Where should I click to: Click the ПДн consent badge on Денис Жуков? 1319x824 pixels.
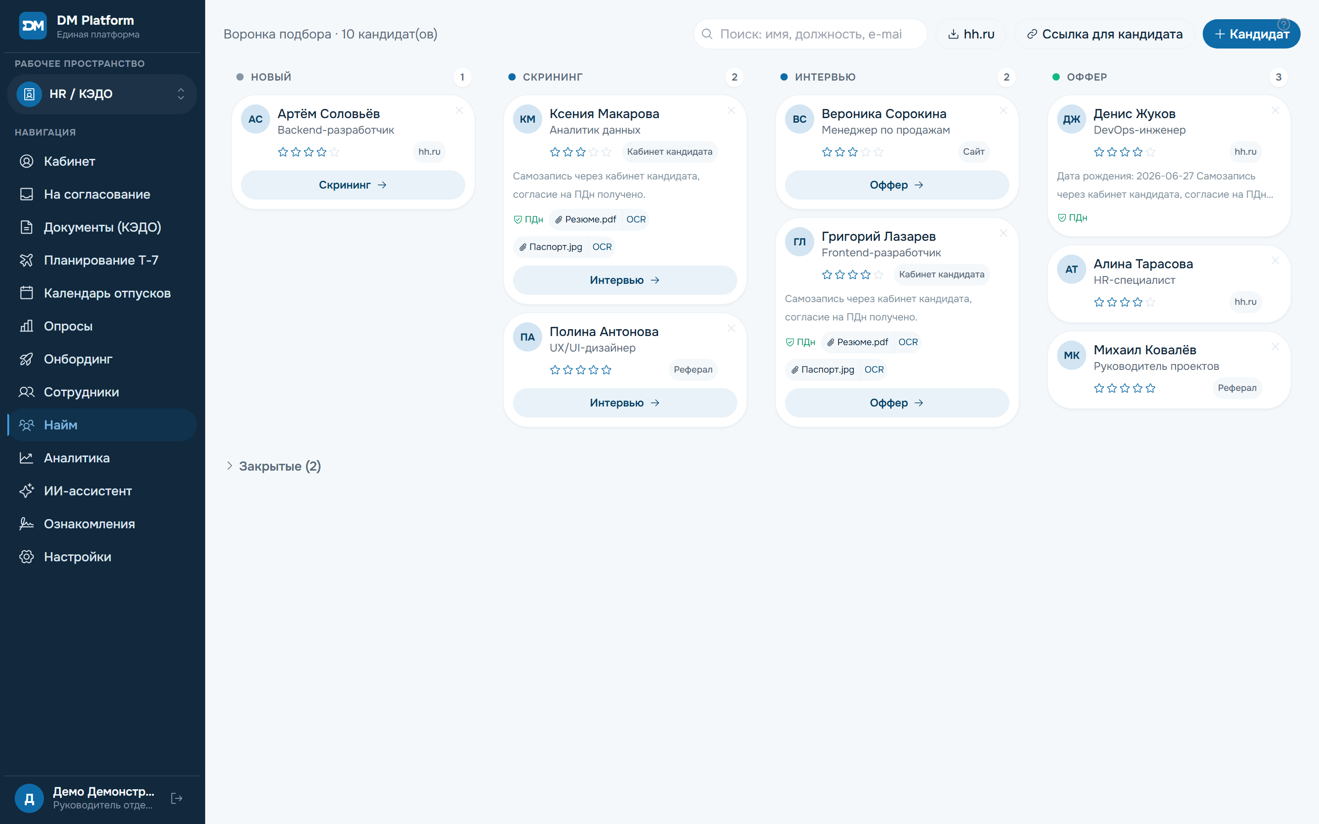[x=1072, y=217]
